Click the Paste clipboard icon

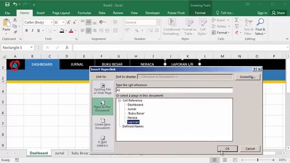tap(6, 23)
